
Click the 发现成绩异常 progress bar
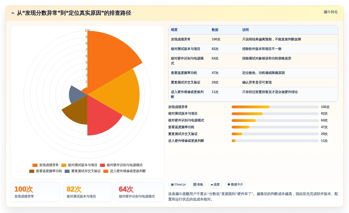tap(275, 107)
